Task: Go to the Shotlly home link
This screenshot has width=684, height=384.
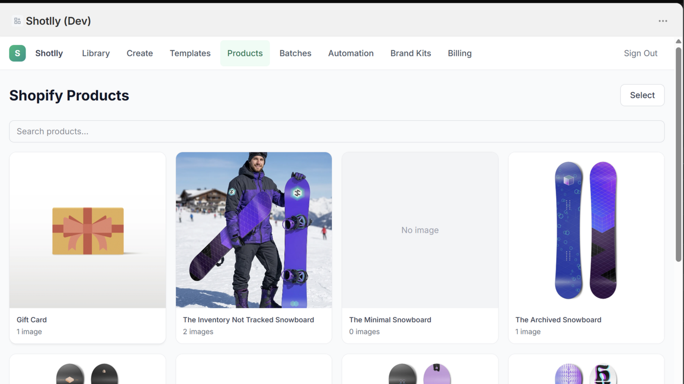Action: click(49, 53)
